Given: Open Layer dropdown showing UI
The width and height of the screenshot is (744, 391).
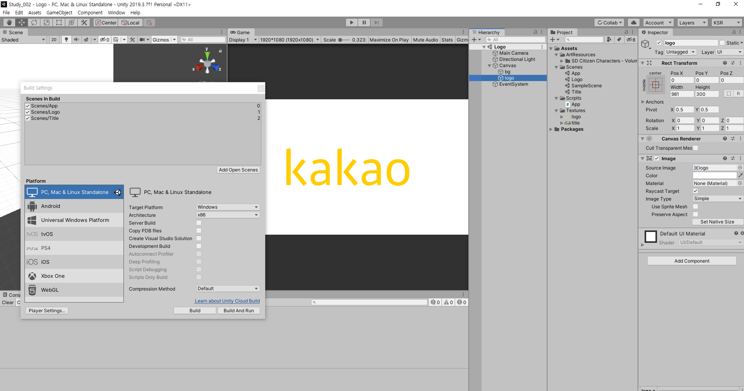Looking at the screenshot, I should (x=729, y=52).
